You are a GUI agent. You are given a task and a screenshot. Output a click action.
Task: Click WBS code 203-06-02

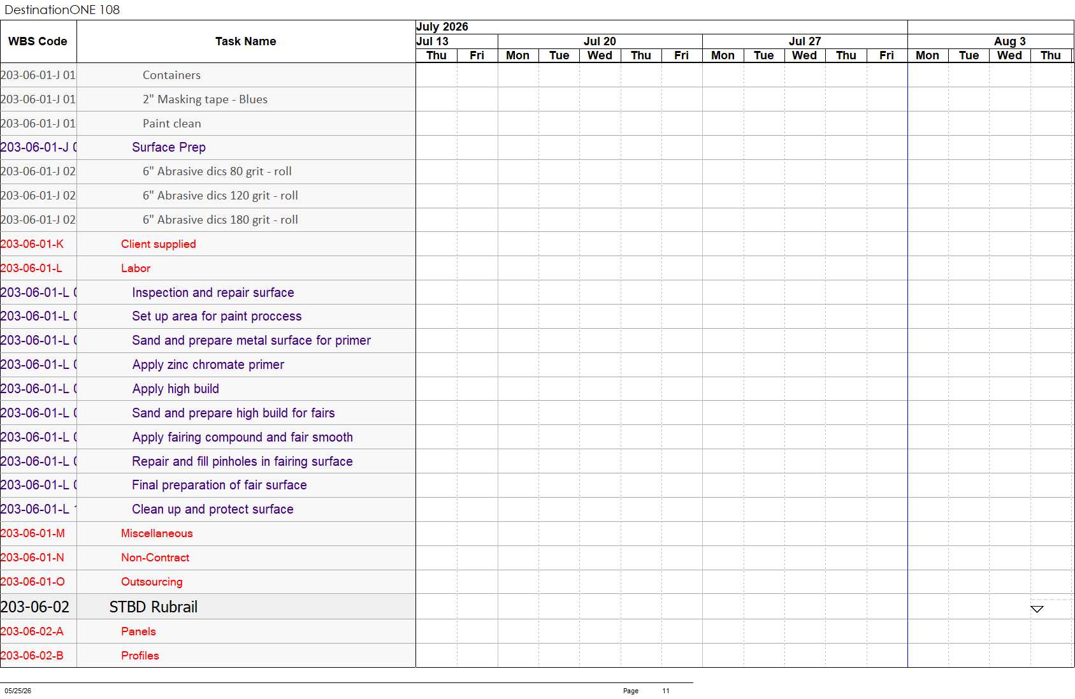pyautogui.click(x=35, y=607)
